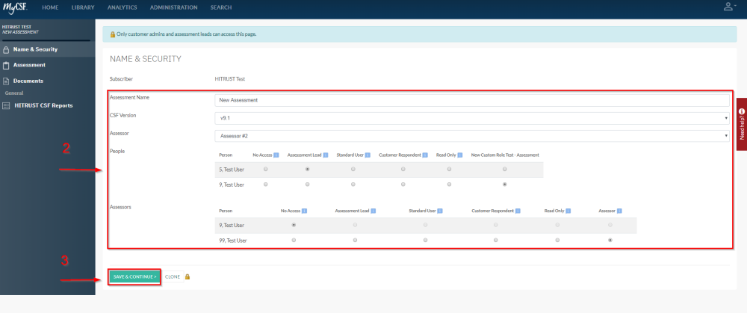Select Read Only radio for 99, Test User
747x313 pixels.
pos(557,240)
